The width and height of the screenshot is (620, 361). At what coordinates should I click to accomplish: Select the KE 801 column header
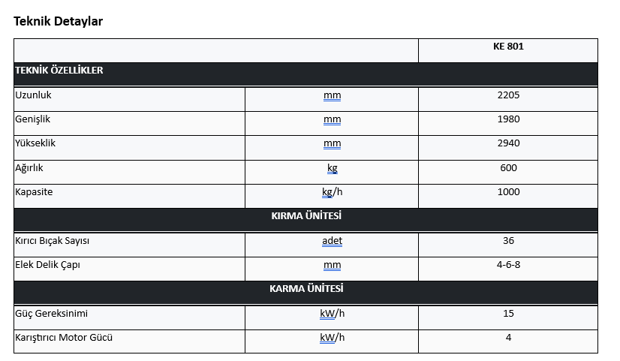pyautogui.click(x=508, y=47)
